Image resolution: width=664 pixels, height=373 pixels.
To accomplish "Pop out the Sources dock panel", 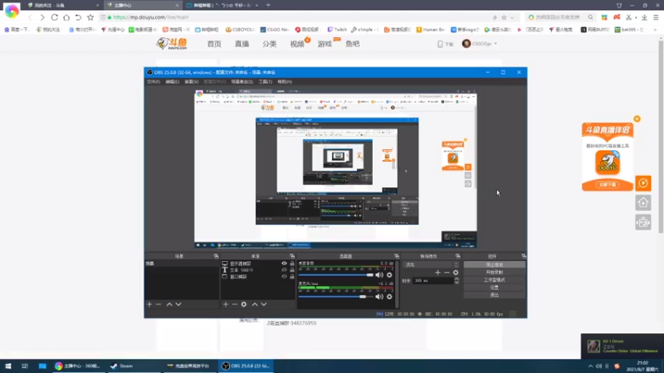I will click(292, 256).
